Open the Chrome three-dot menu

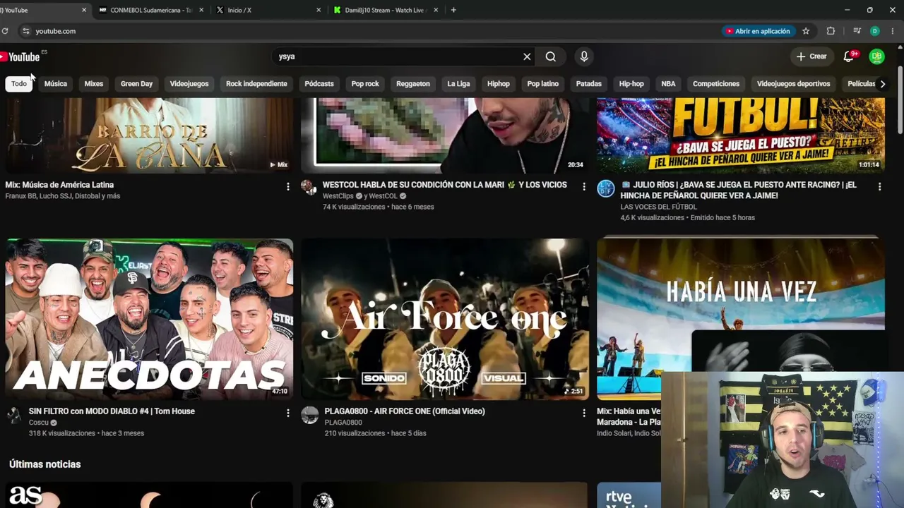point(893,31)
